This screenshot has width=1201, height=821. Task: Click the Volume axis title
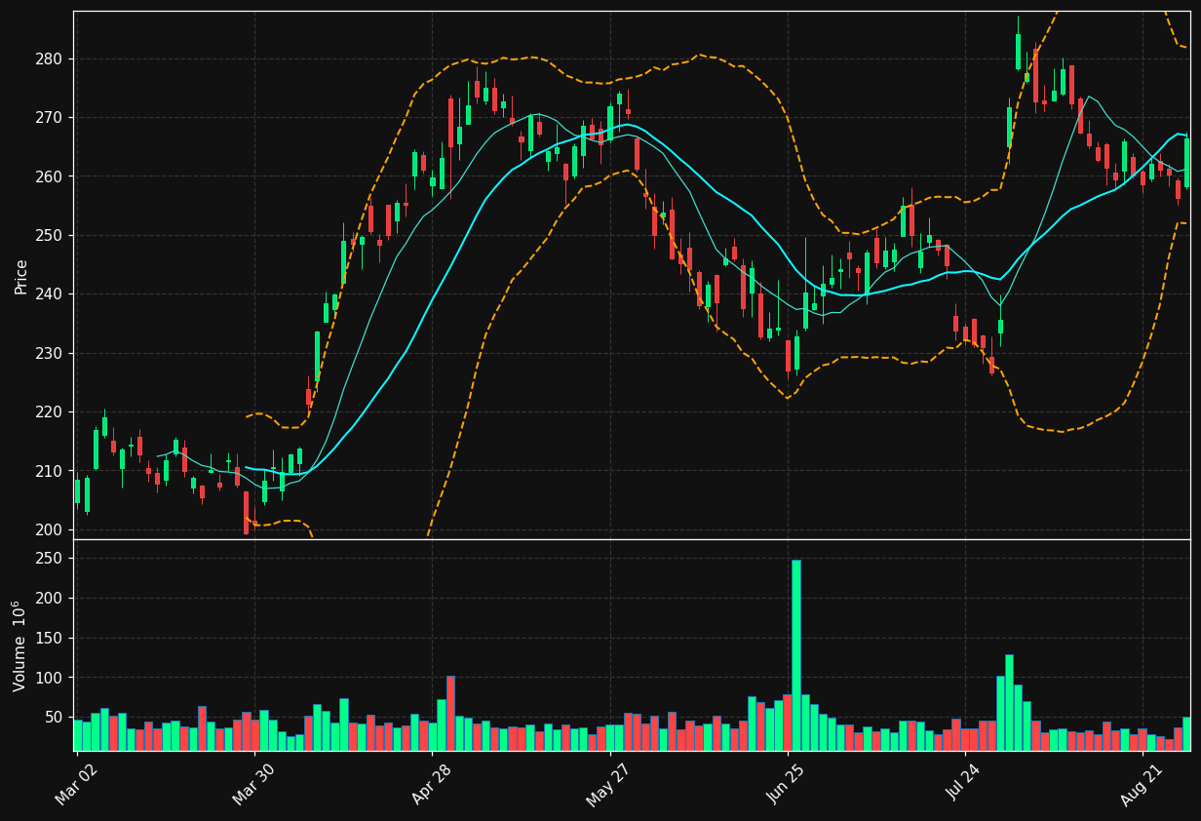tap(21, 645)
